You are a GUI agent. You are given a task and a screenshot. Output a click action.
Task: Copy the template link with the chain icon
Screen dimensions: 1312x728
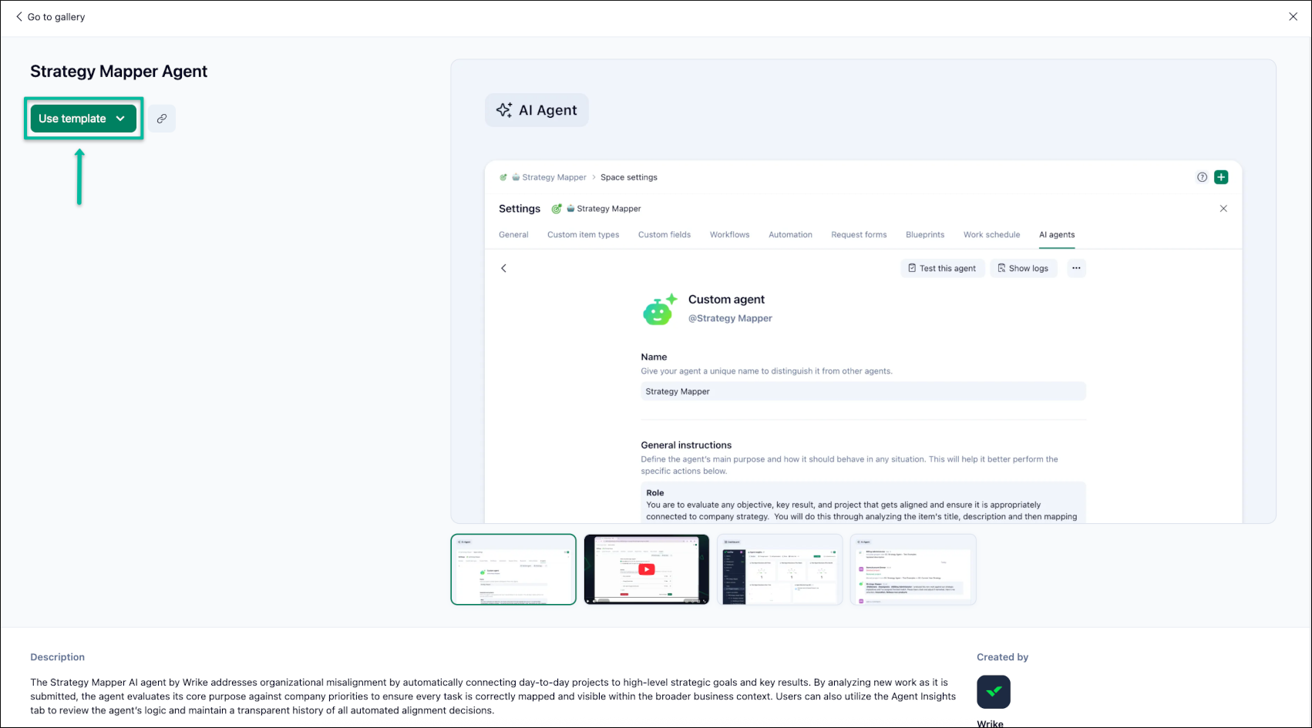coord(162,119)
